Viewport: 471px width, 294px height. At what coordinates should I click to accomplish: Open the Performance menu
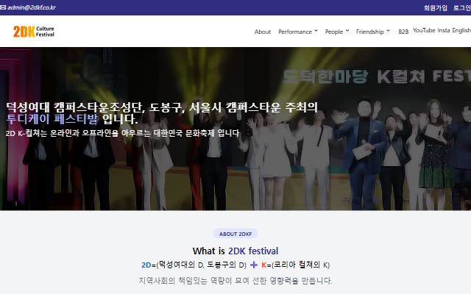click(295, 32)
